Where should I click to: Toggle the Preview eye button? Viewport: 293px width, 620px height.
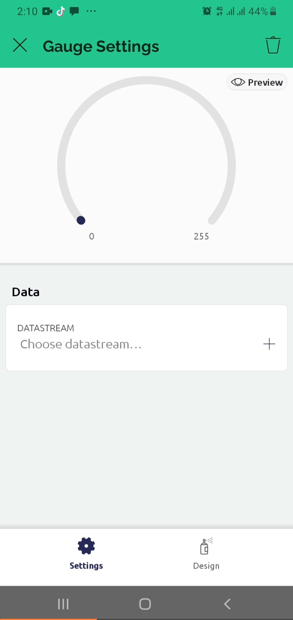click(257, 82)
